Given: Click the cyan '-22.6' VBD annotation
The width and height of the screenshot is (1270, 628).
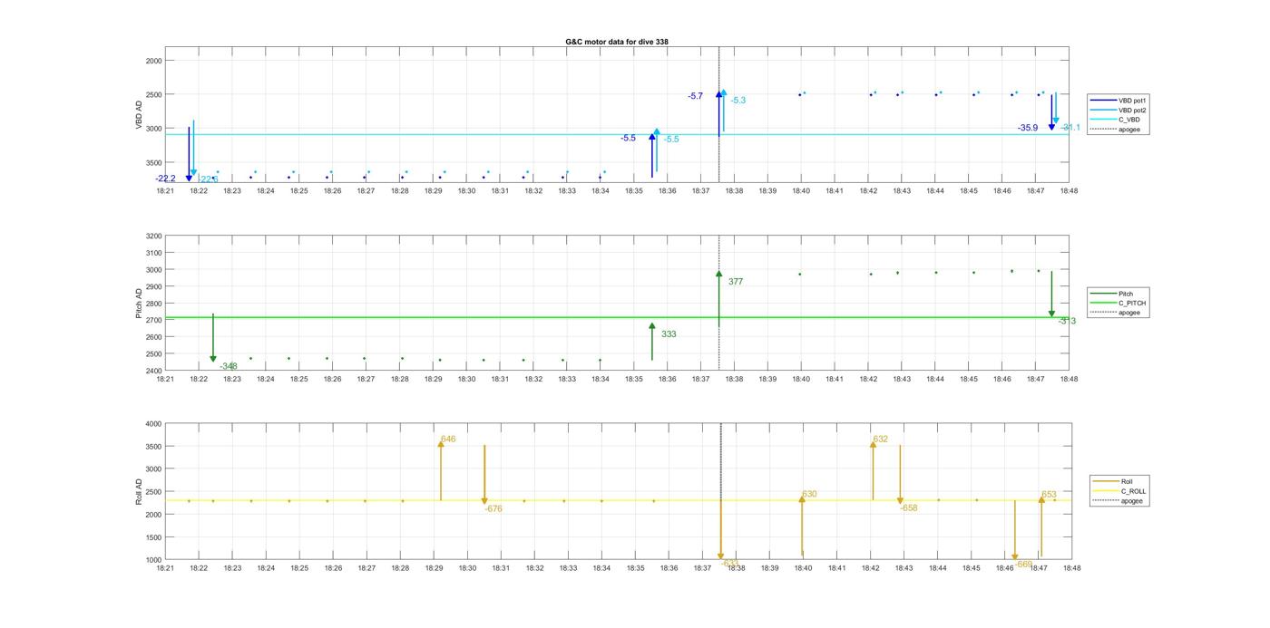Looking at the screenshot, I should point(208,179).
